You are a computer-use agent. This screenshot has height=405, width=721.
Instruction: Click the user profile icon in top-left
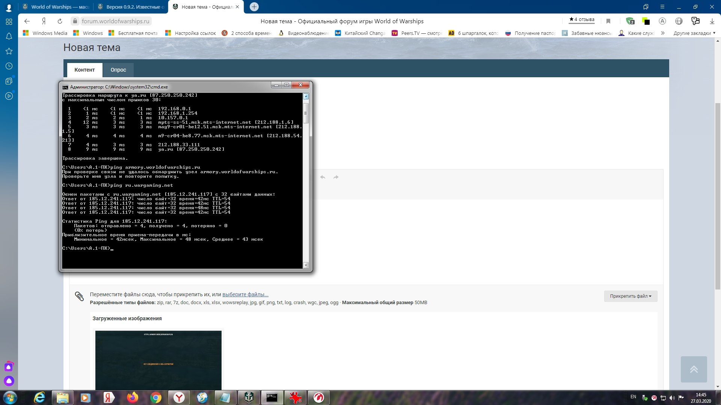[x=9, y=7]
